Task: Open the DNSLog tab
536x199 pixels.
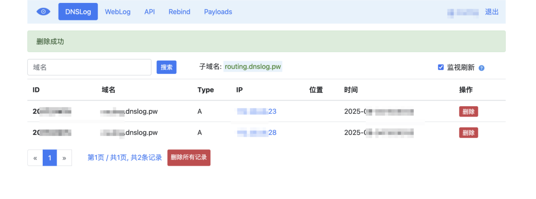Action: (x=78, y=11)
